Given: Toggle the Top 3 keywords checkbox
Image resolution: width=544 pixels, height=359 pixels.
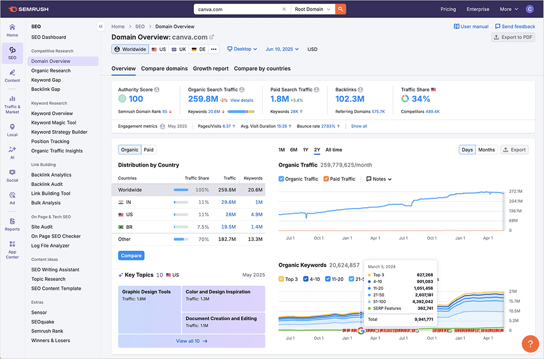Looking at the screenshot, I should click(281, 279).
